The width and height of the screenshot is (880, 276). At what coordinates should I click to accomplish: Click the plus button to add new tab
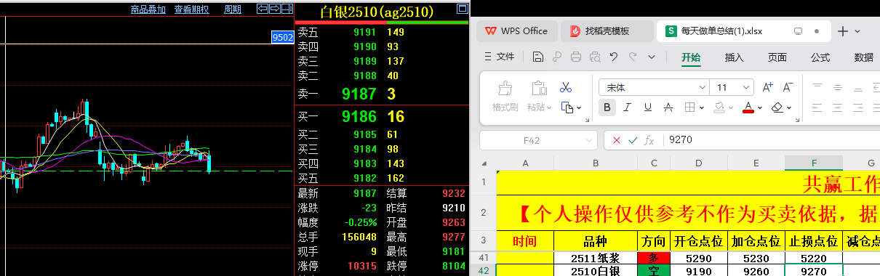(843, 31)
